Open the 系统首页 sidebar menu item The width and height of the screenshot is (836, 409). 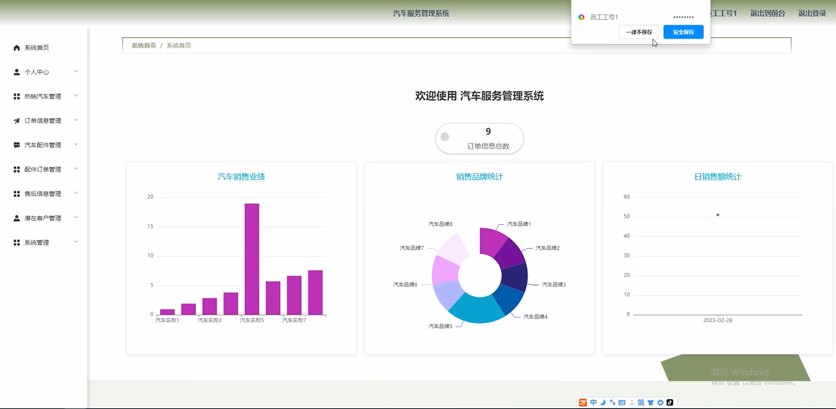click(44, 48)
